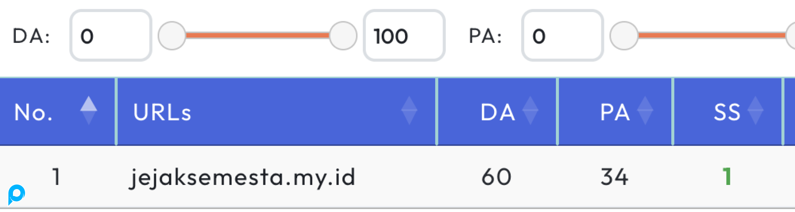Click the PA minimum slider handle
The image size is (795, 212).
(624, 36)
